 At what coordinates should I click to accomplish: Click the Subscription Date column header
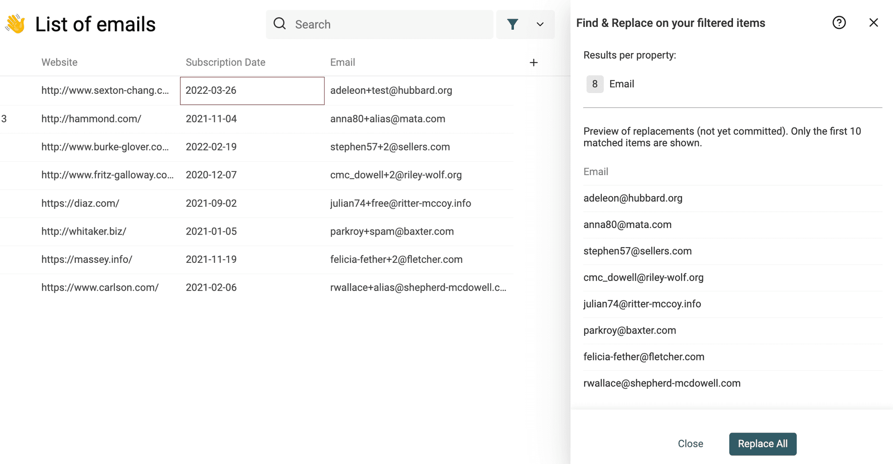[226, 62]
